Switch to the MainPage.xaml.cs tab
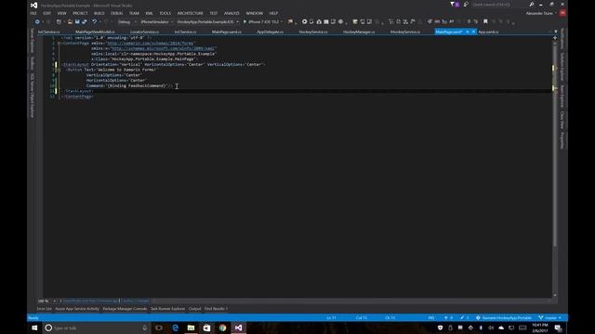595x334 pixels. click(227, 32)
